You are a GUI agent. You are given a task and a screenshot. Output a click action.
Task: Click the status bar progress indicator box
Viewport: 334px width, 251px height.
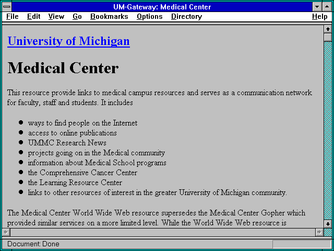pyautogui.click(x=302, y=244)
